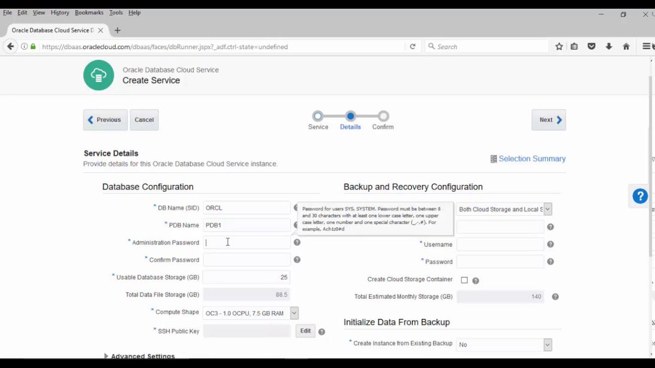Show help for Create Cloud Storage Container
This screenshot has width=655, height=368.
point(475,281)
